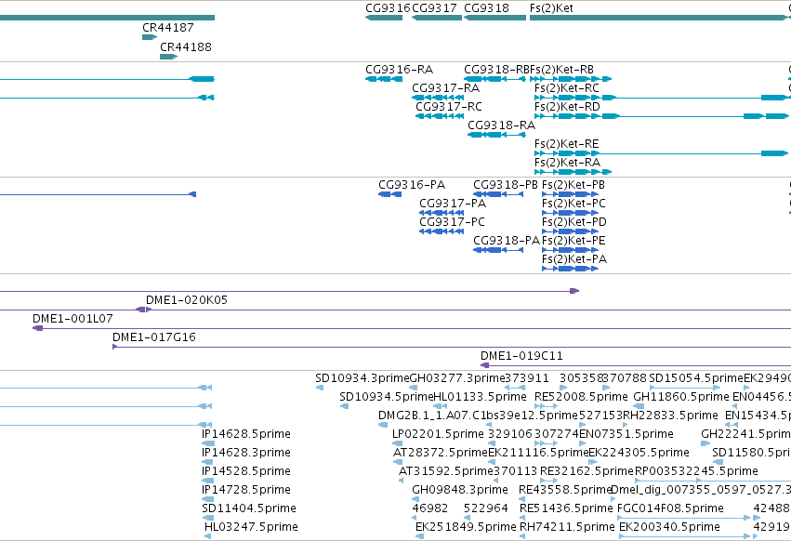Click EST label LP02201.5prime
Screen dimensions: 791x541
click(x=438, y=434)
